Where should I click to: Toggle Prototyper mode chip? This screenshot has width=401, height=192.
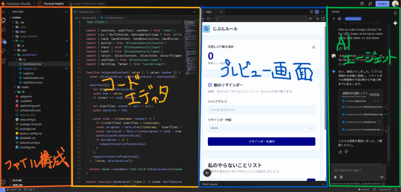click(353, 19)
